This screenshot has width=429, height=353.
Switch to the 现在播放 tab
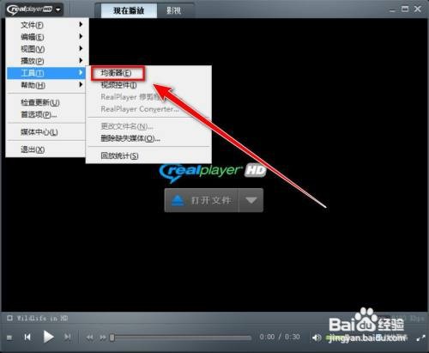click(129, 11)
